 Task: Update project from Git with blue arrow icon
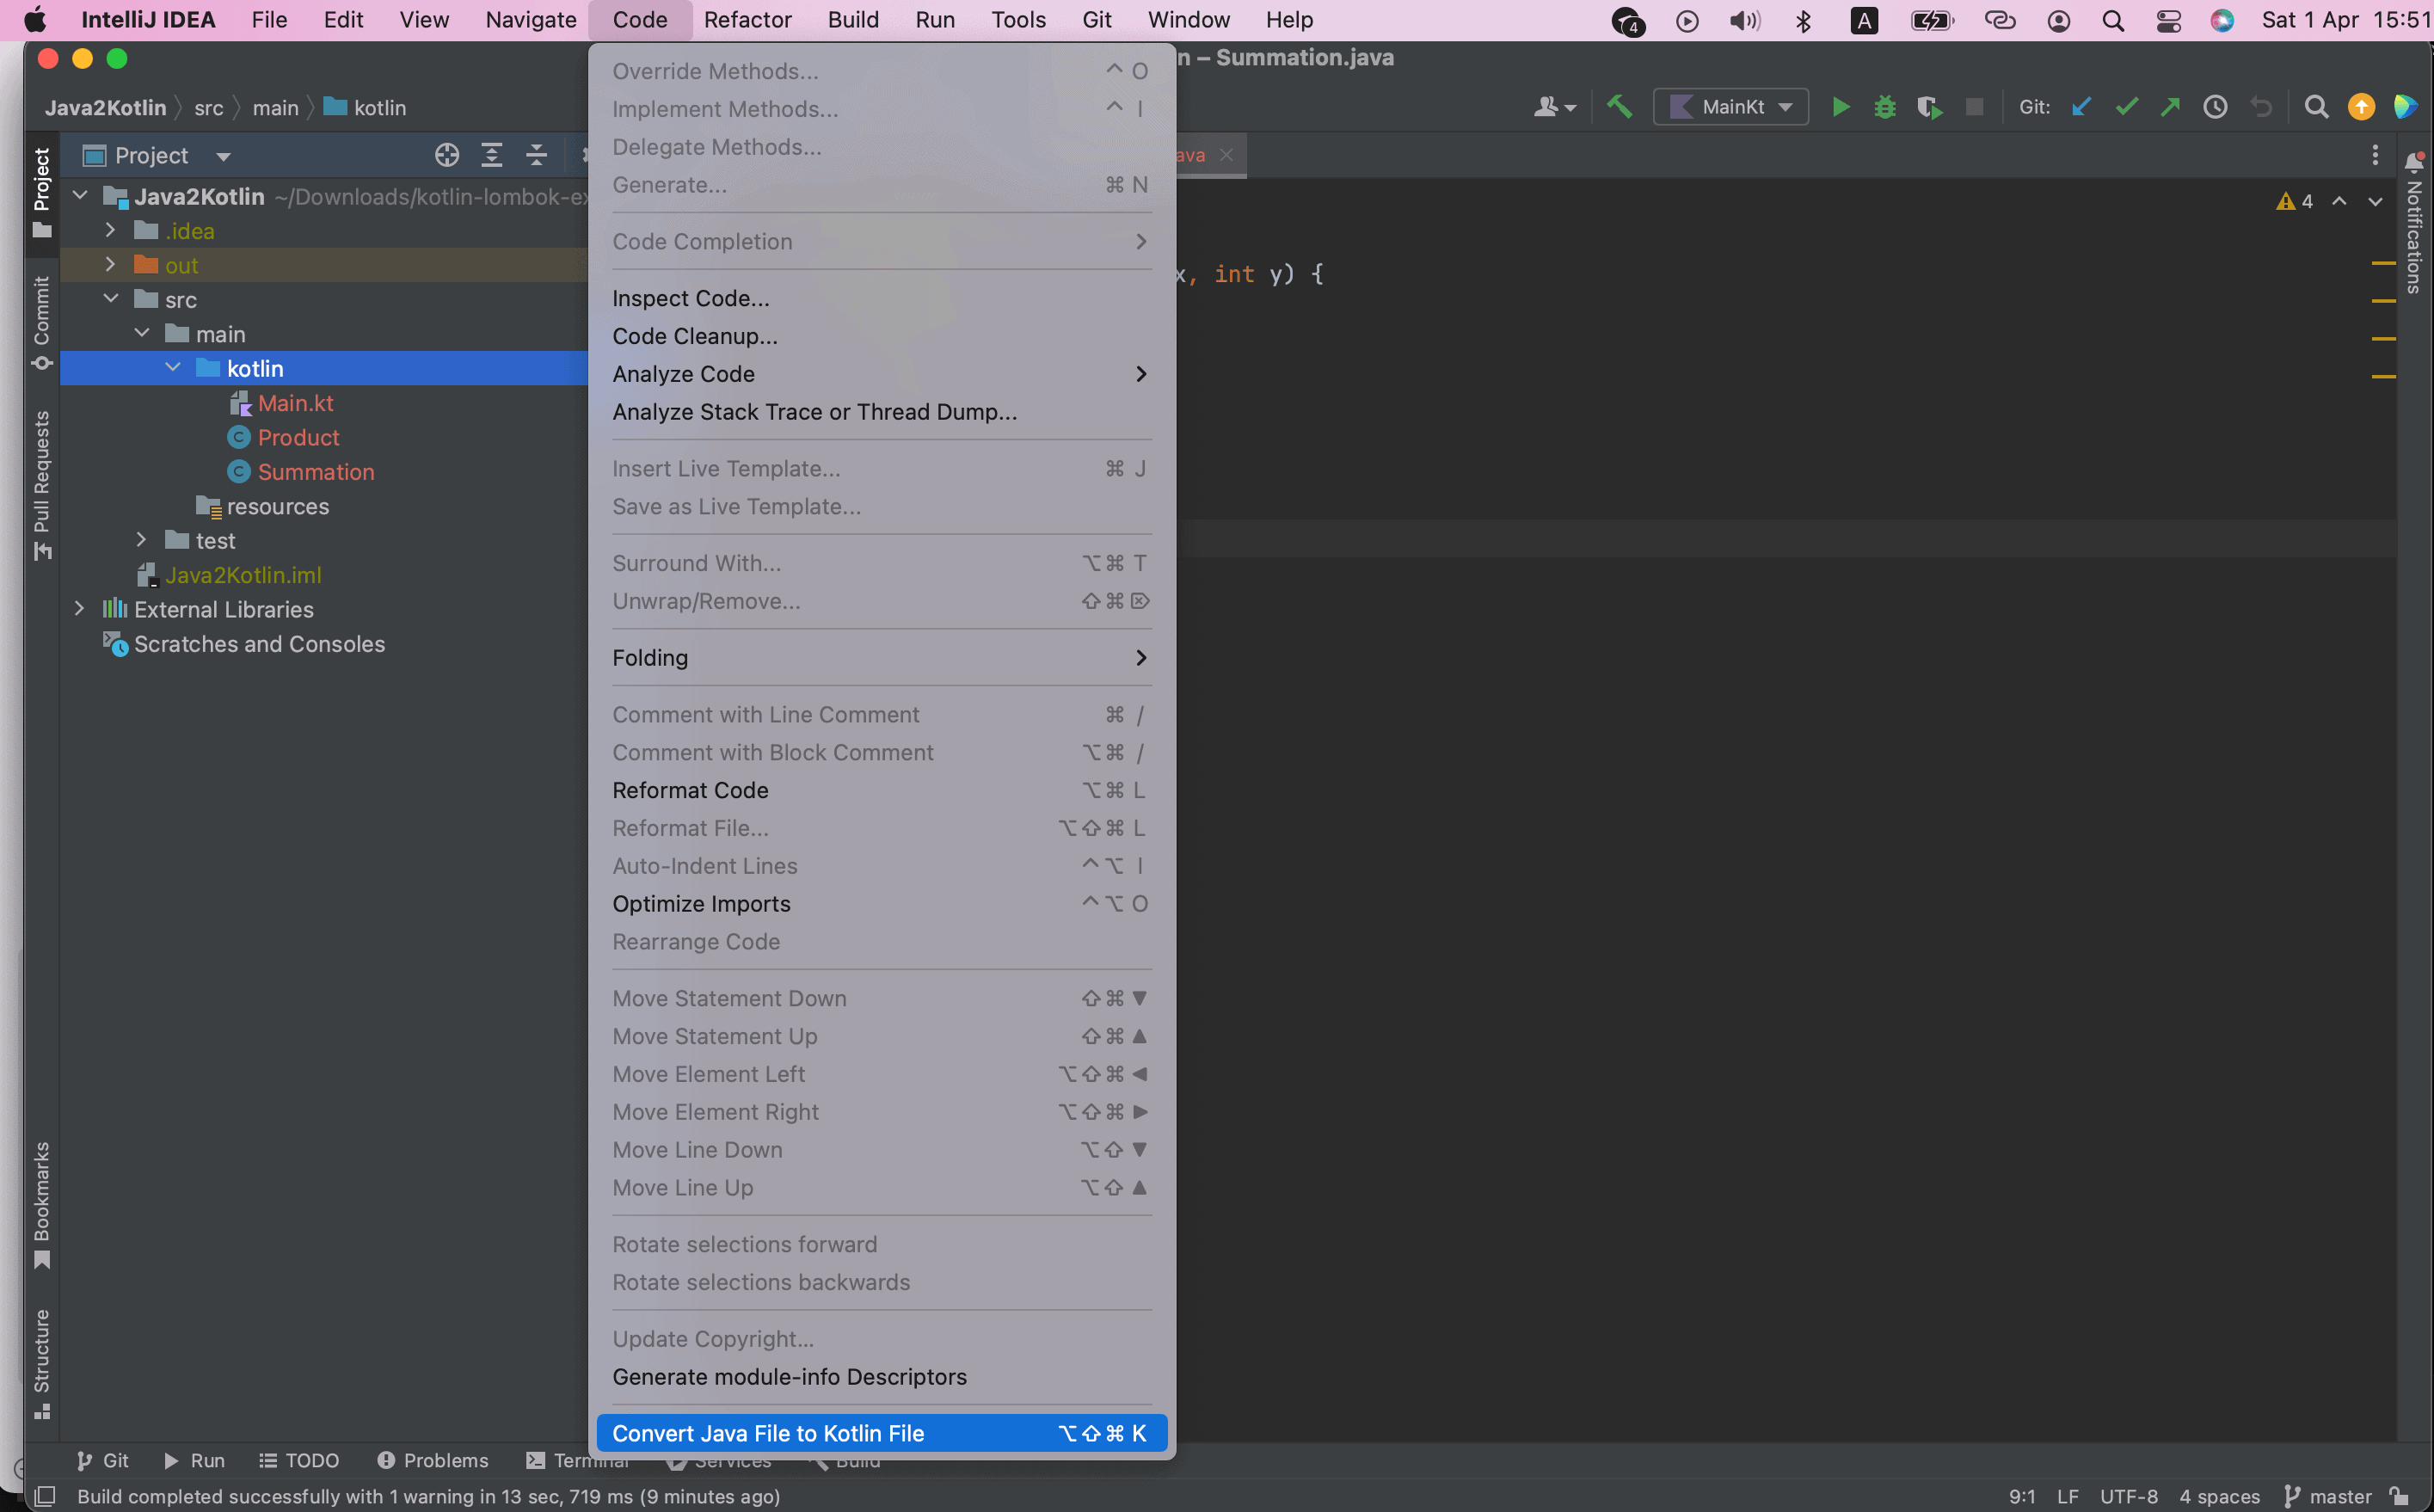[x=2081, y=106]
